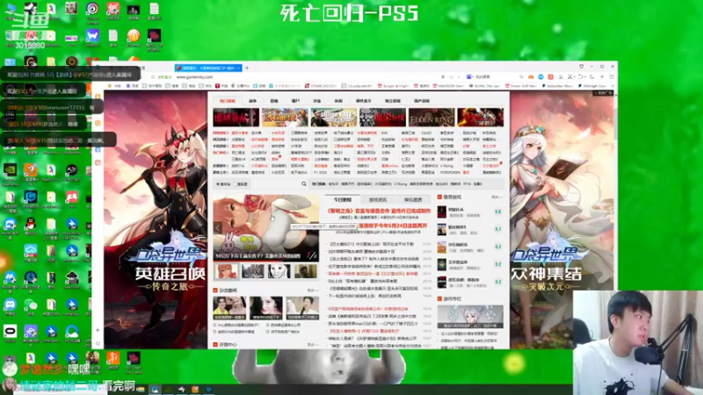Toggle the browser night mode moon icon
The width and height of the screenshot is (703, 395).
click(x=591, y=77)
